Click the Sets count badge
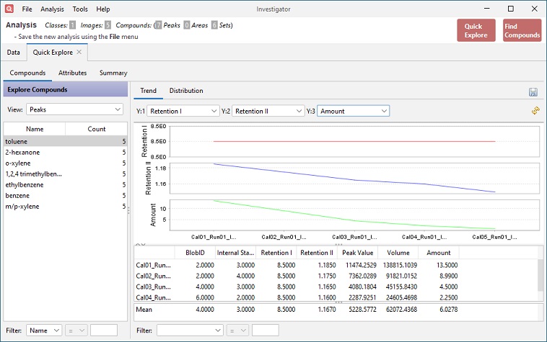Screen dimensions: 547x342 coord(214,25)
